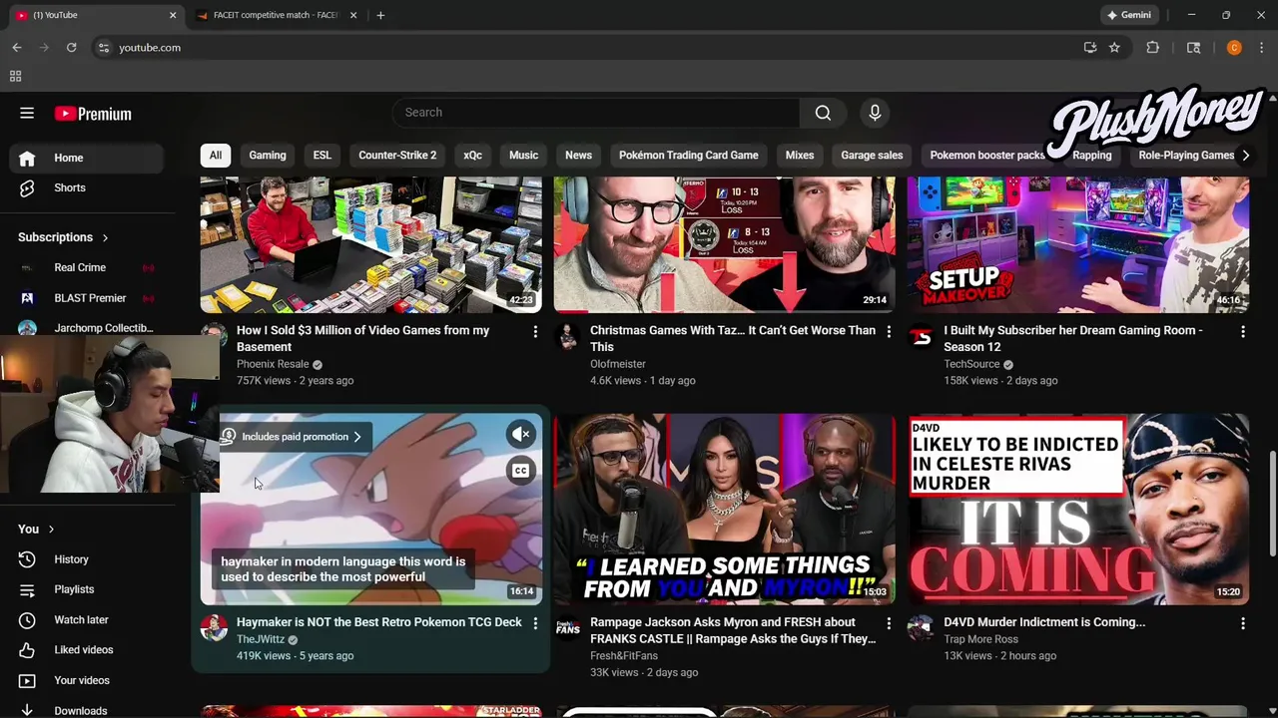Select the ESL filter chip
The width and height of the screenshot is (1278, 718).
321,155
